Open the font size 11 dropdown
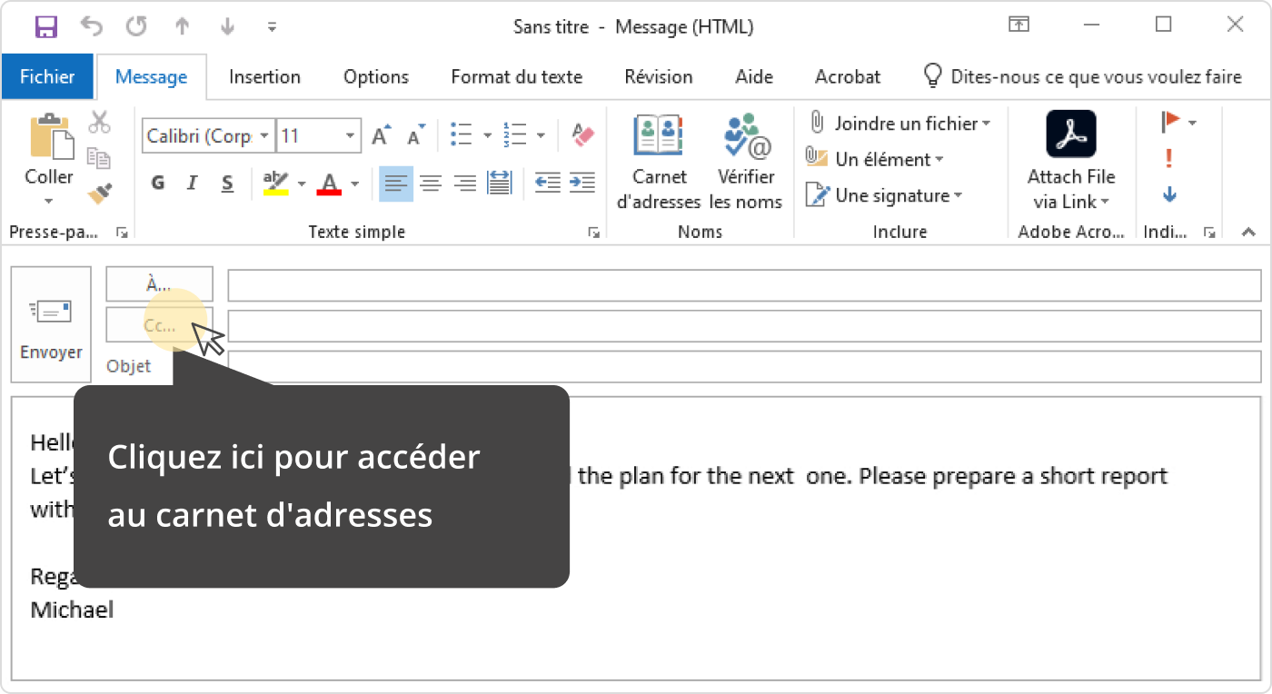1272x694 pixels. pos(350,136)
